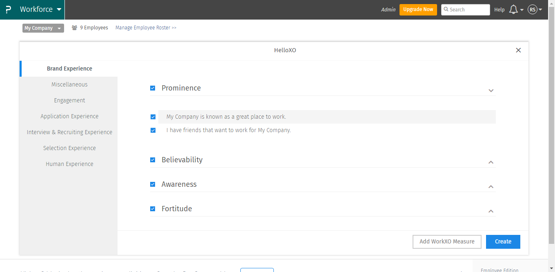Switch to the Engagement tab
This screenshot has width=555, height=272.
pyautogui.click(x=69, y=100)
